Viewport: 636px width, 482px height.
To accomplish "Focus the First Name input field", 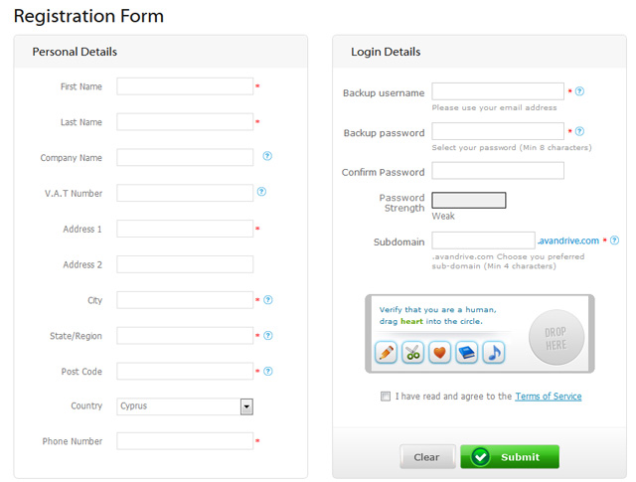I will click(x=185, y=86).
